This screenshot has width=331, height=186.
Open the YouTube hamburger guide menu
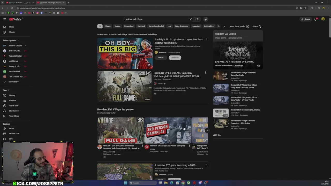4,19
